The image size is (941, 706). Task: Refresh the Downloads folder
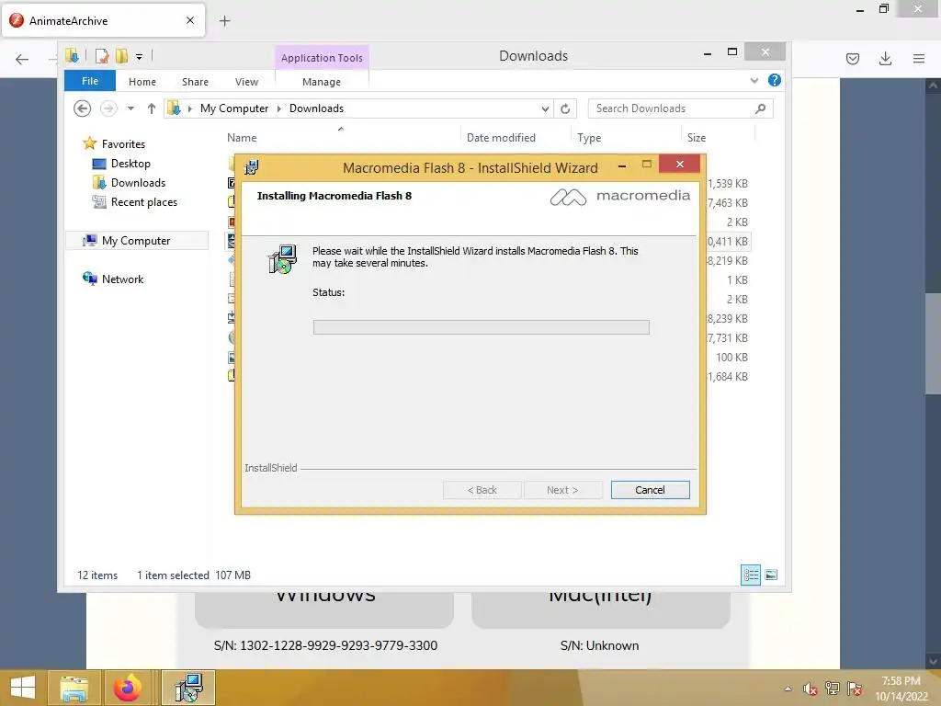click(565, 108)
